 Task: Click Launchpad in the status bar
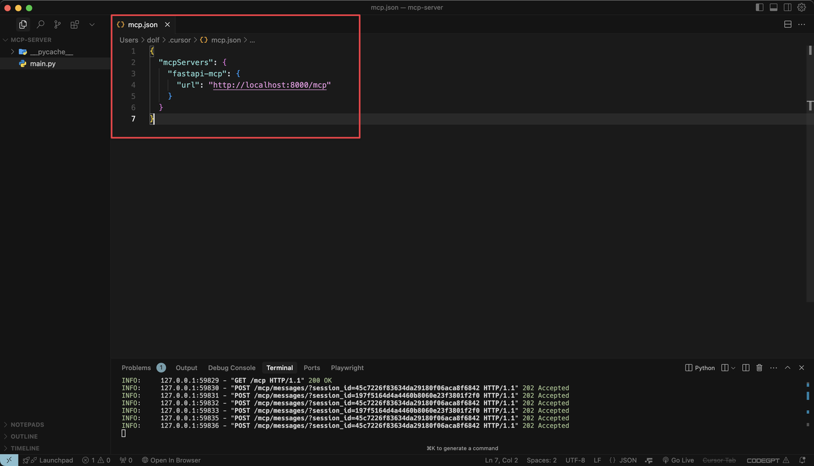(x=48, y=460)
